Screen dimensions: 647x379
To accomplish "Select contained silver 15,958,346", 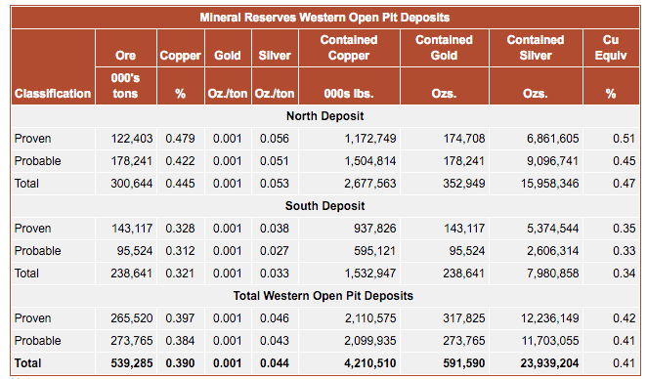I will coord(549,183).
